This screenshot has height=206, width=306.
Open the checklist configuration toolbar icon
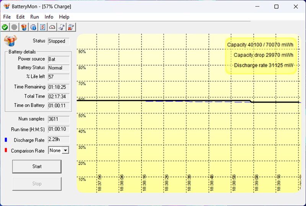pos(42,27)
